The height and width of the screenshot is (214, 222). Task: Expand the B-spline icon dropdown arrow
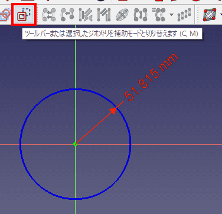(221, 15)
